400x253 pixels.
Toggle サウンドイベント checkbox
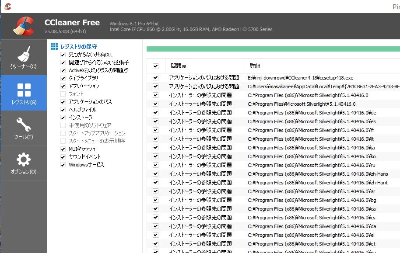pos(63,157)
